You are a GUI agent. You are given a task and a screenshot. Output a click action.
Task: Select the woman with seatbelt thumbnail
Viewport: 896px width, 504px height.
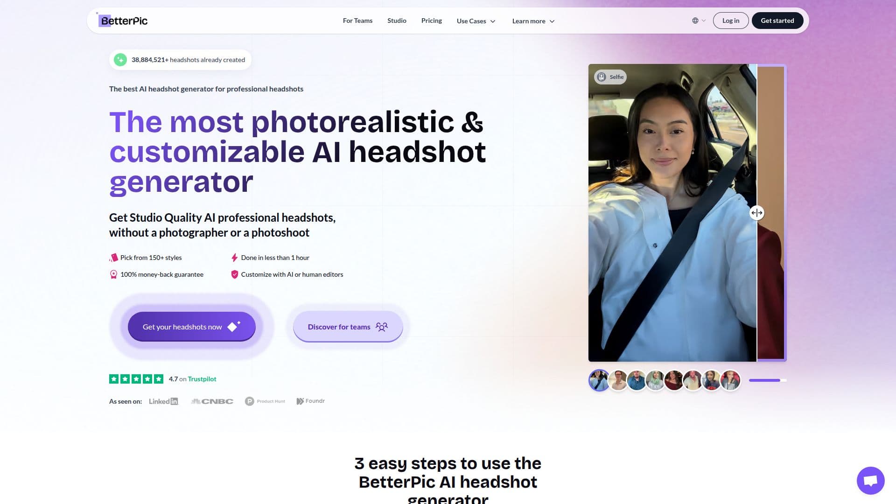click(x=599, y=380)
